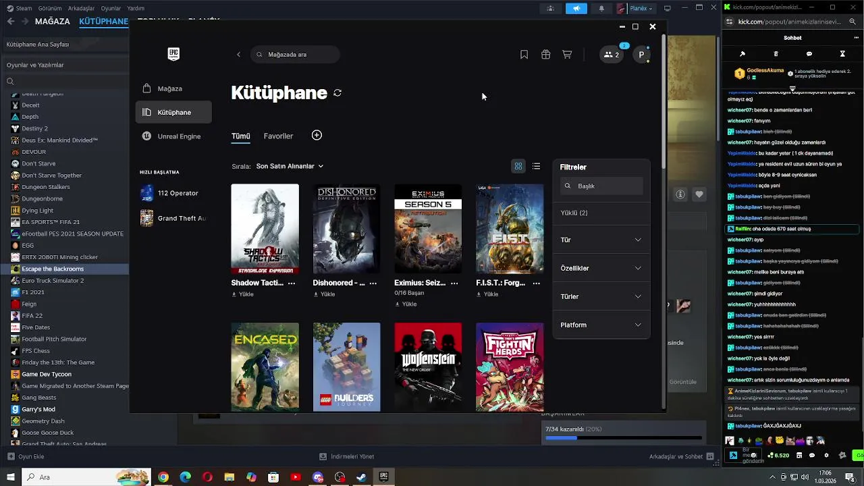The image size is (864, 486).
Task: Click İndirmeleri Yönet in Steam
Action: 347,456
